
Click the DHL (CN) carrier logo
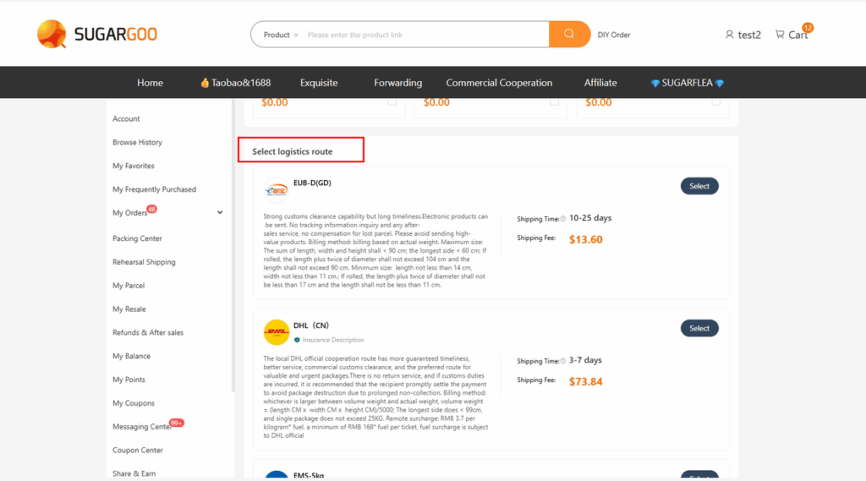[277, 332]
